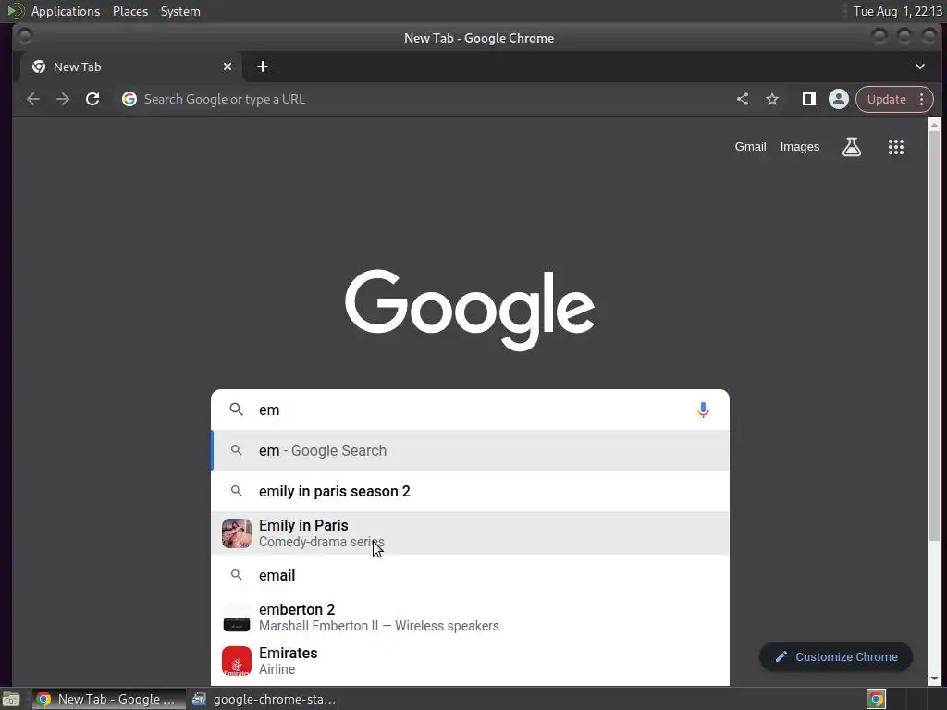Viewport: 947px width, 710px height.
Task: Open the Google apps grid
Action: (x=896, y=147)
